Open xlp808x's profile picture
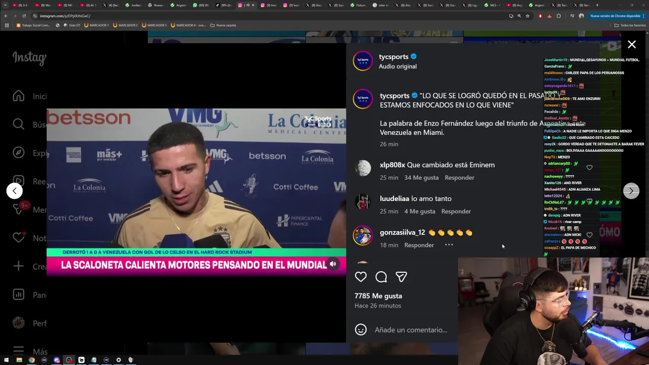This screenshot has height=365, width=649. click(363, 168)
